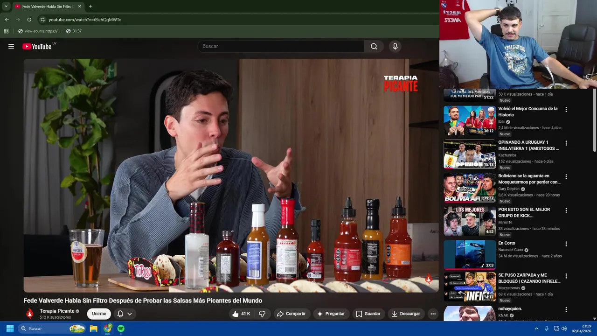This screenshot has width=597, height=336.
Task: Open the Ibai channel name
Action: [501, 122]
